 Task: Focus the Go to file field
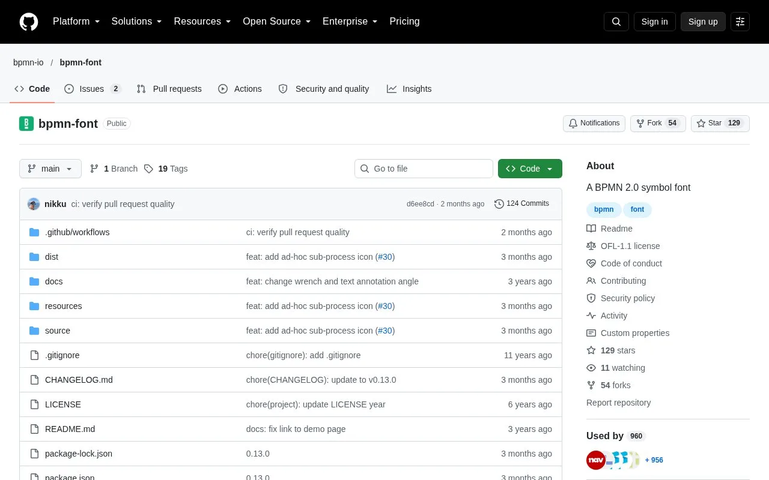[424, 169]
